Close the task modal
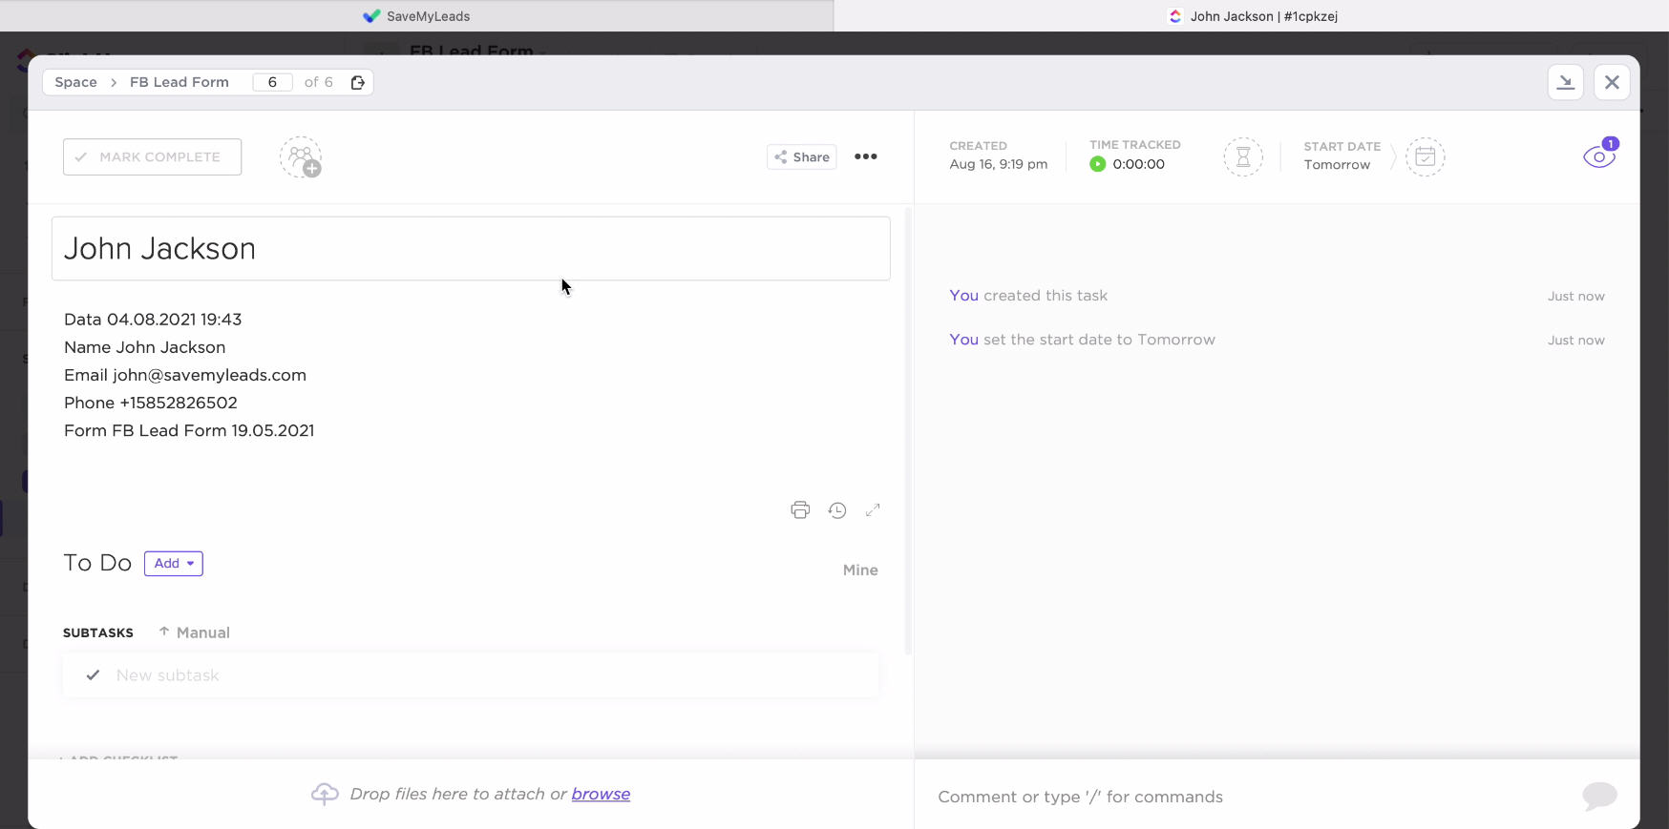Image resolution: width=1669 pixels, height=829 pixels. (x=1612, y=82)
